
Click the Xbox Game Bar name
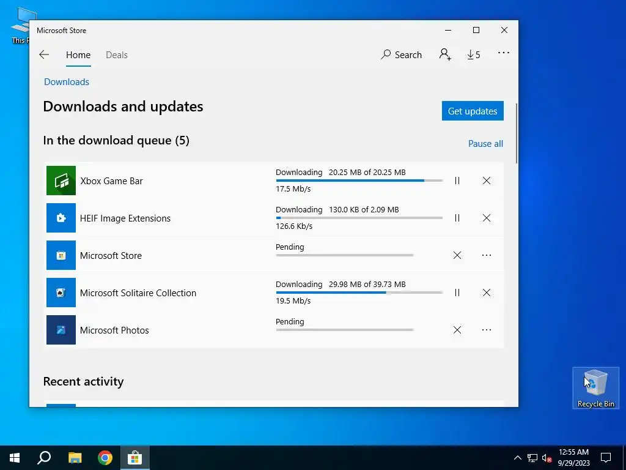tap(111, 181)
